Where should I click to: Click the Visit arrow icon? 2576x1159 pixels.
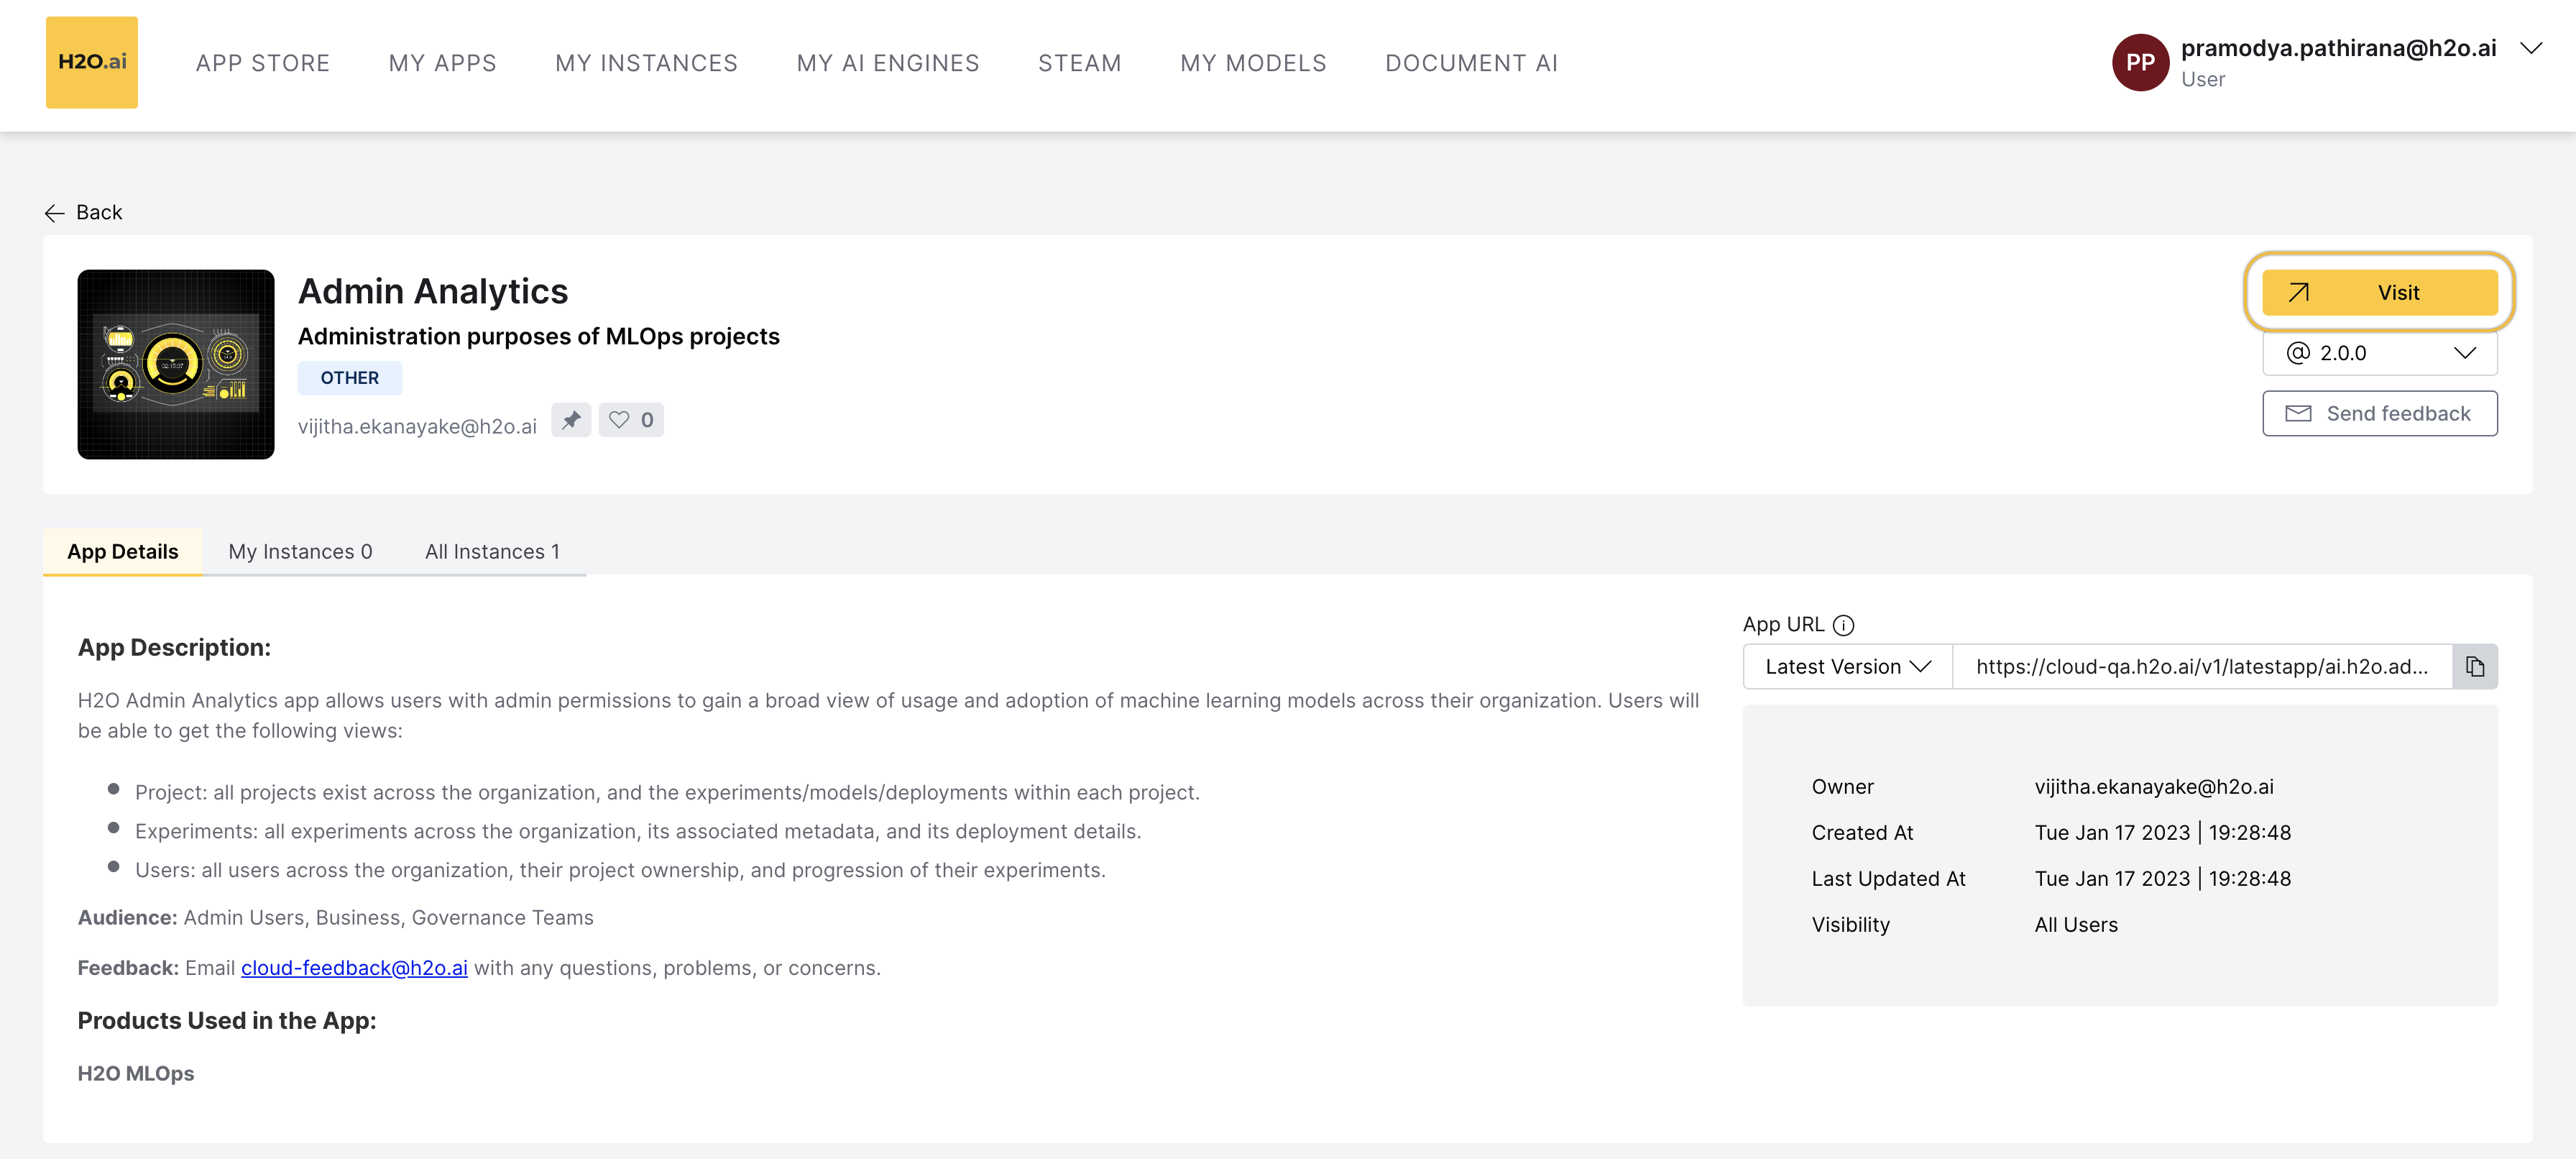click(x=2298, y=293)
